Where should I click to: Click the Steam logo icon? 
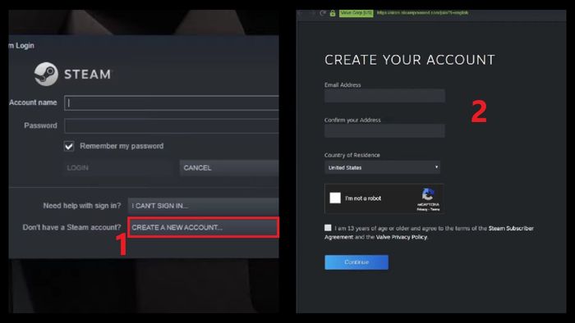(46, 74)
